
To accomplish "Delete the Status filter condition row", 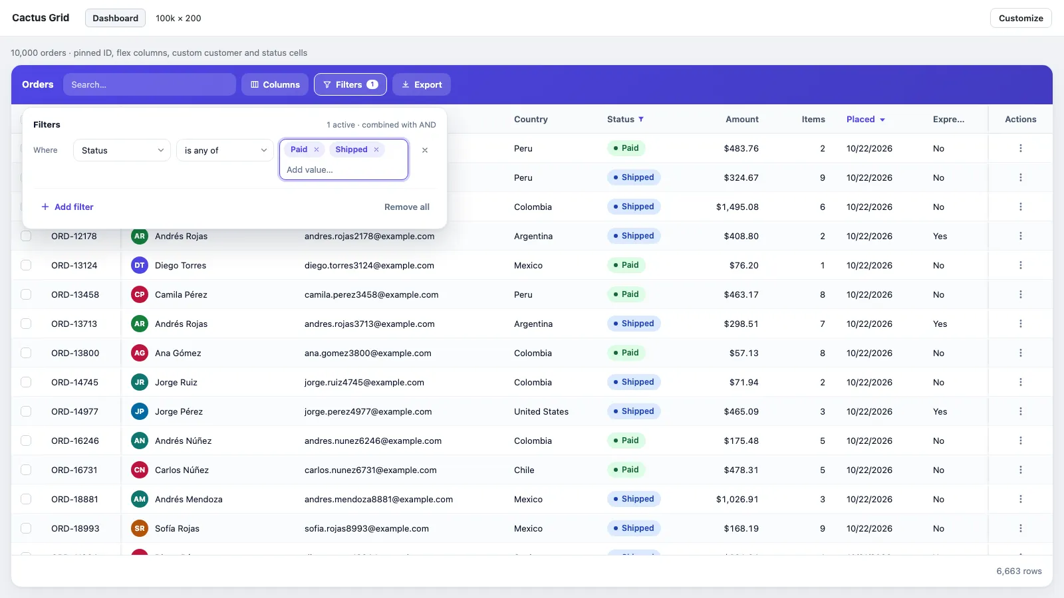I will pyautogui.click(x=425, y=150).
